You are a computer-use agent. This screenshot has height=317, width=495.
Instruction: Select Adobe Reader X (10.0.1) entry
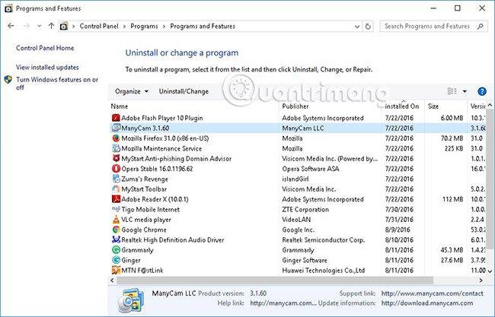(x=155, y=199)
